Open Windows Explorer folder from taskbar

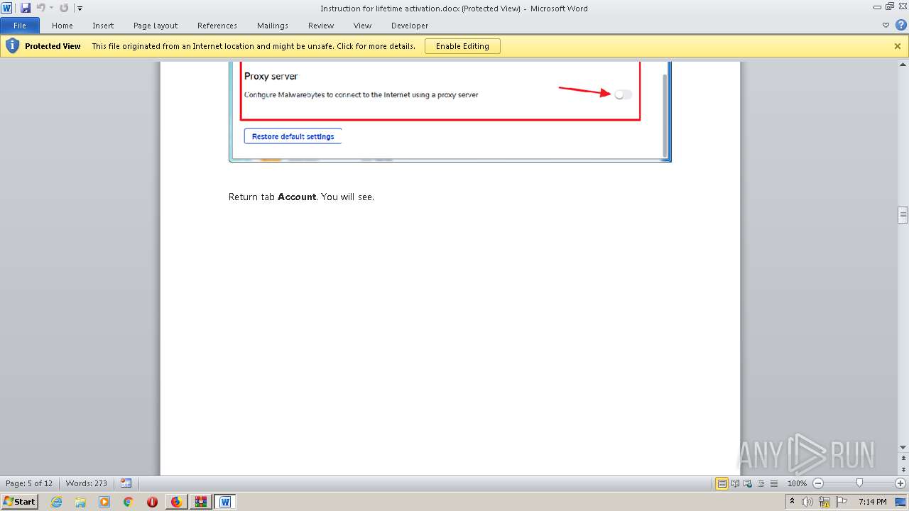pos(80,502)
